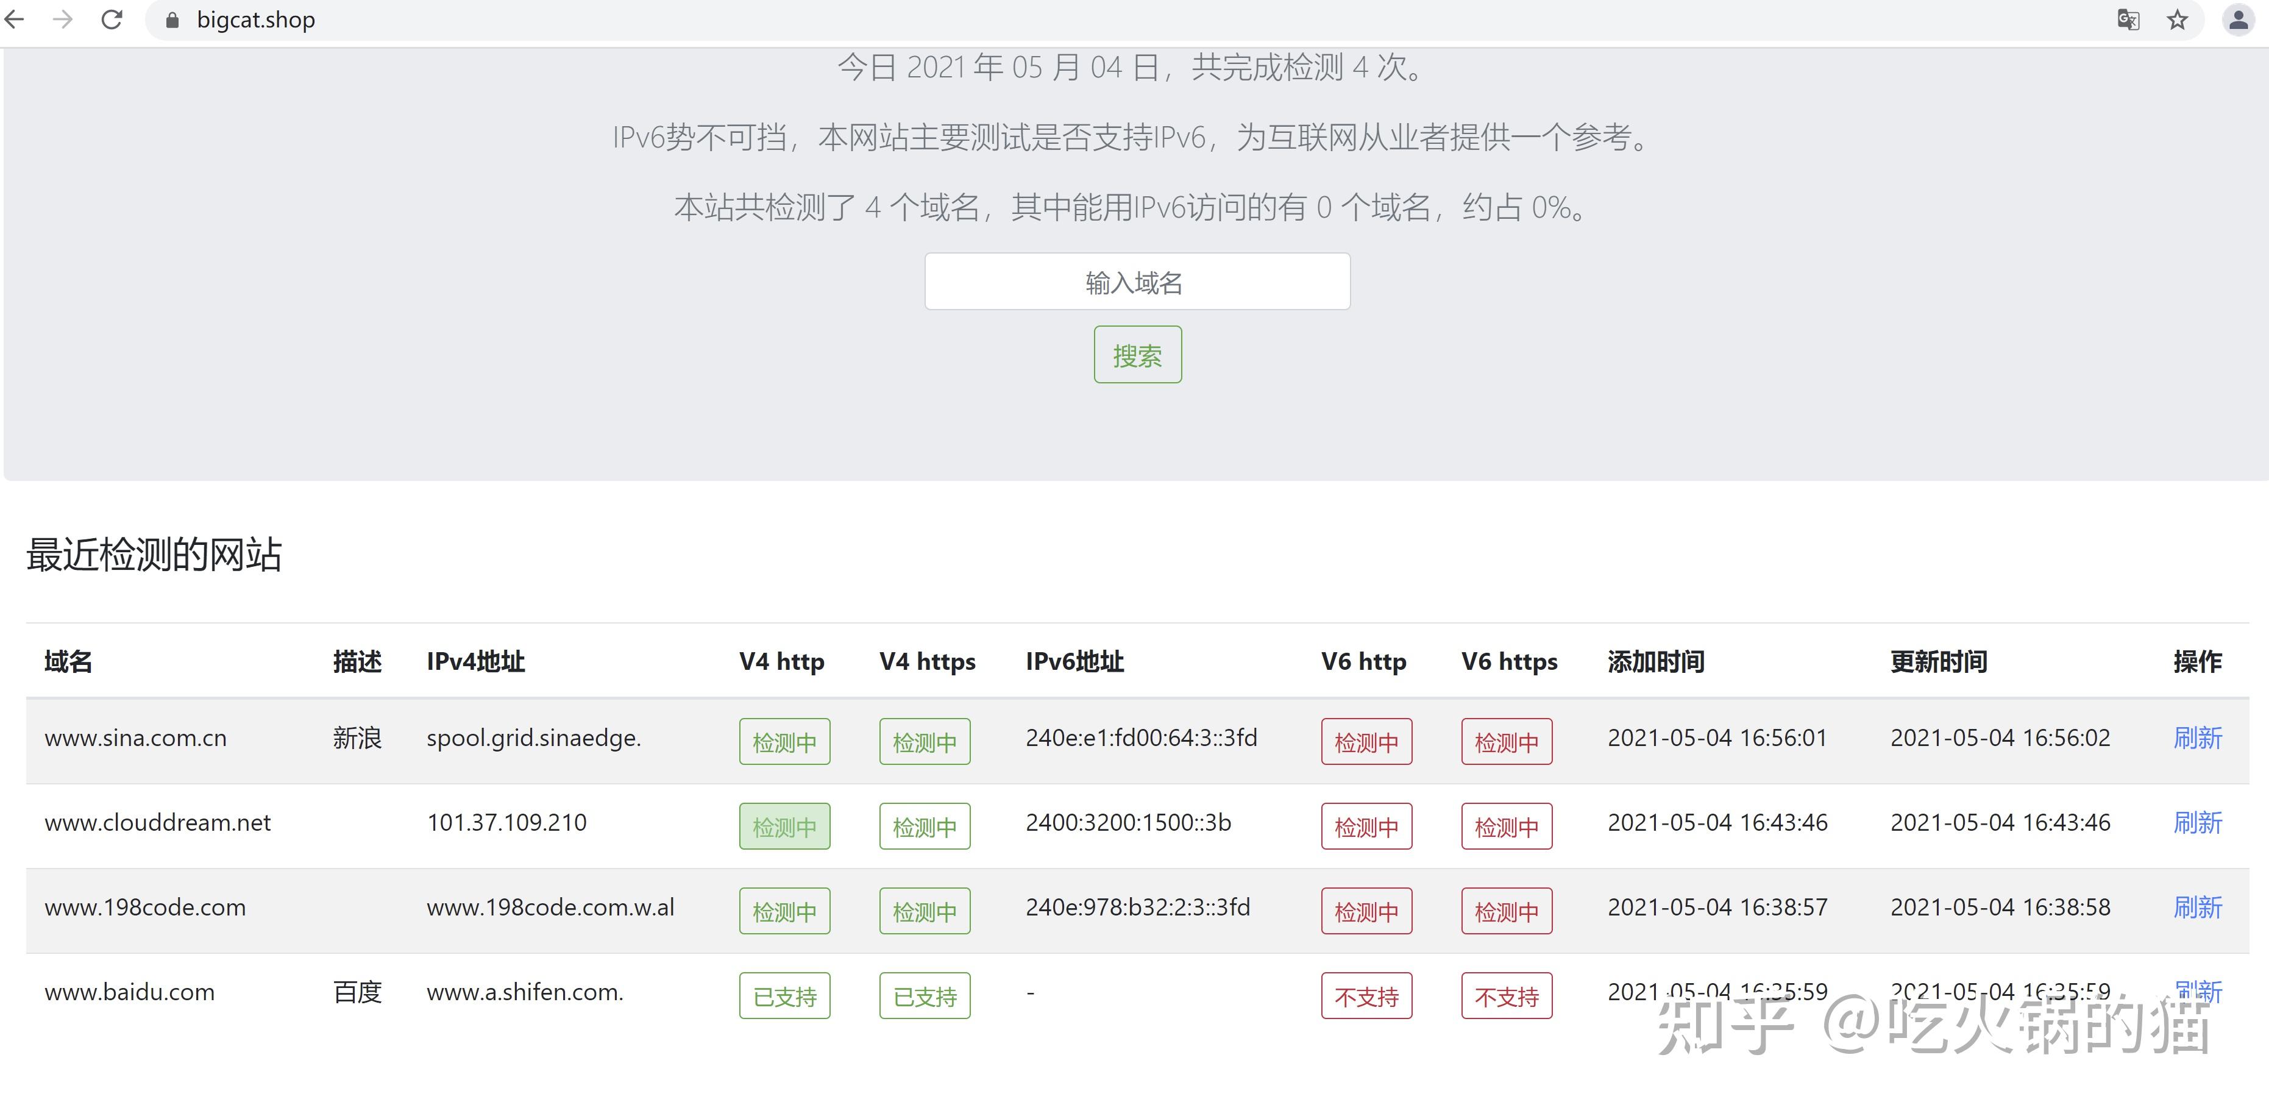Screen dimensions: 2269x1116
Task: Bookmark this page with the star
Action: 2178,20
